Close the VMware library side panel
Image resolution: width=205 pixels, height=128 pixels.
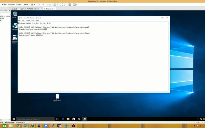[x=9, y=8]
